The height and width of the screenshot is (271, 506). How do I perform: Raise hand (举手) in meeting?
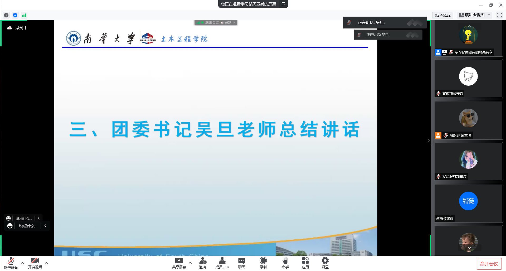pyautogui.click(x=285, y=263)
